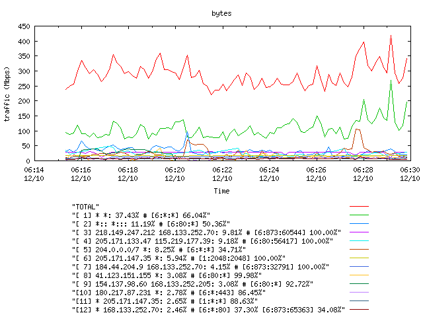Click the 06:14 12/10 time axis label
Screen dimensions: 423x317
[34, 174]
